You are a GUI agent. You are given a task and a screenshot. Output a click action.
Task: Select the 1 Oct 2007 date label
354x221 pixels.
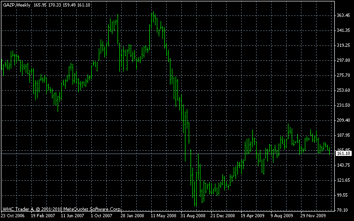[x=102, y=216]
